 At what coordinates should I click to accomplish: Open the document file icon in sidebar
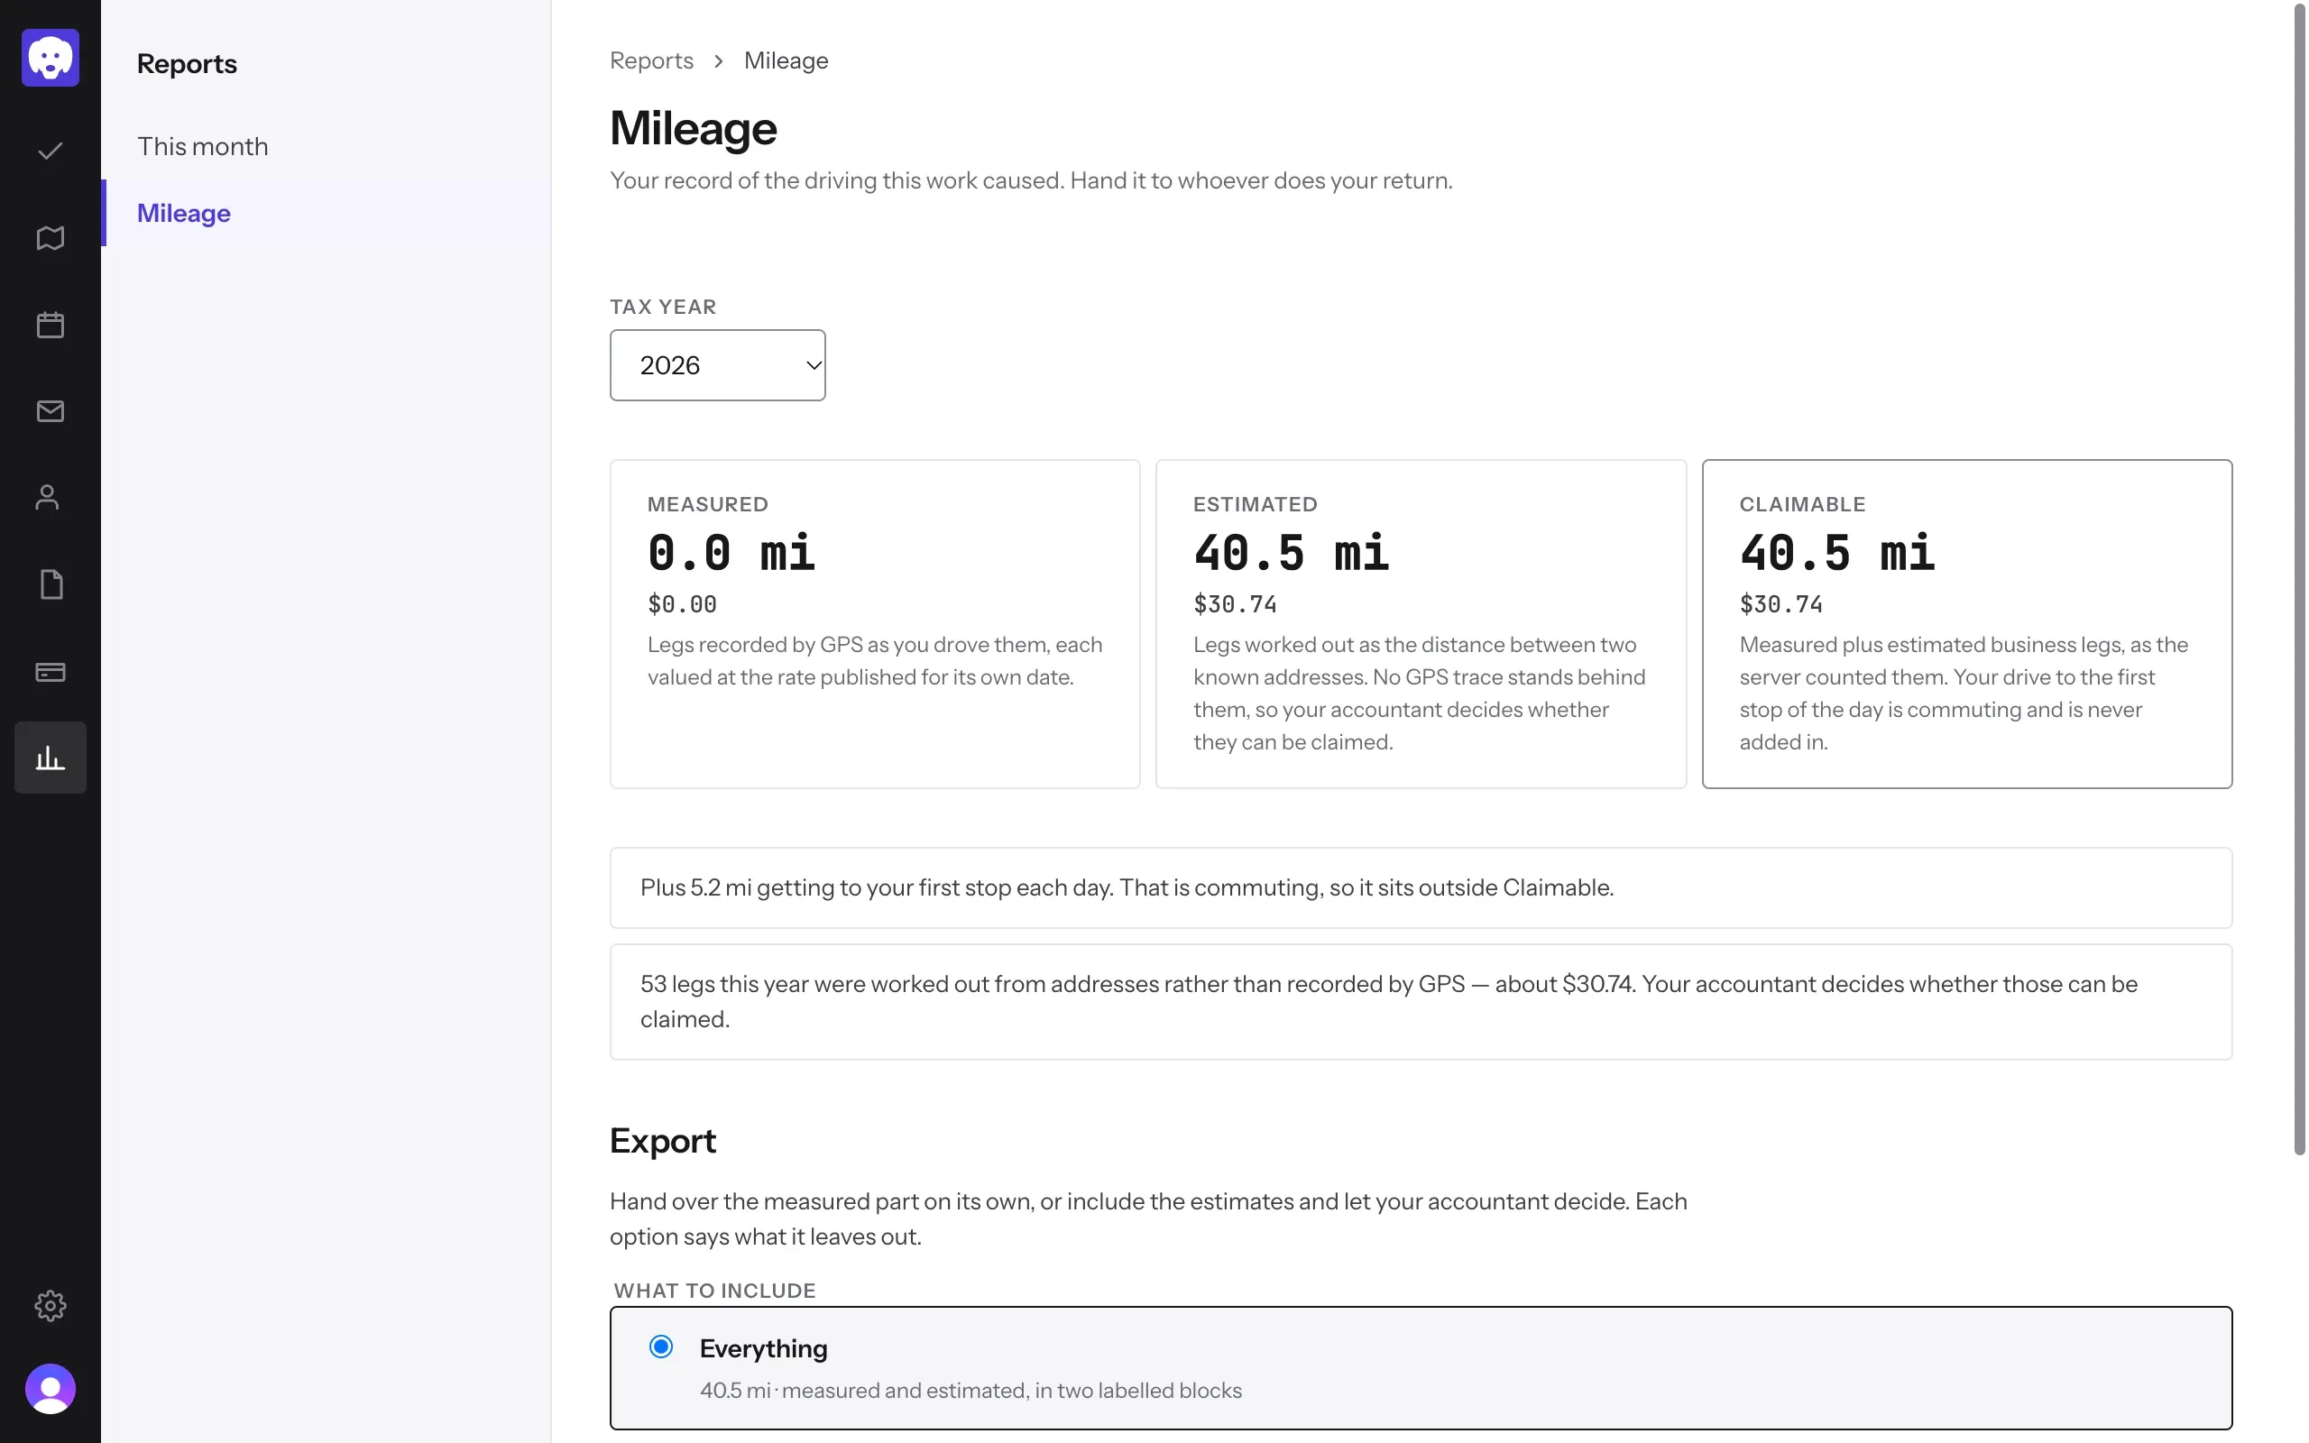click(x=51, y=584)
